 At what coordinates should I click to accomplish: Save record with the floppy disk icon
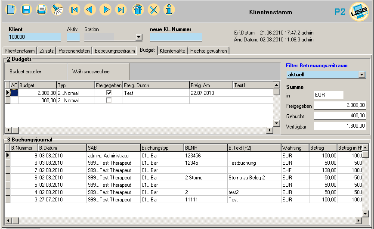[26, 9]
